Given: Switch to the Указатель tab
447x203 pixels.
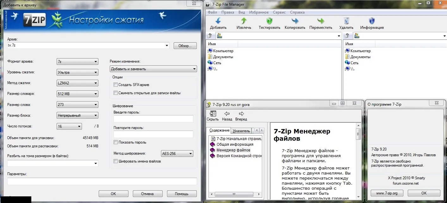Looking at the screenshot, I should click(241, 131).
